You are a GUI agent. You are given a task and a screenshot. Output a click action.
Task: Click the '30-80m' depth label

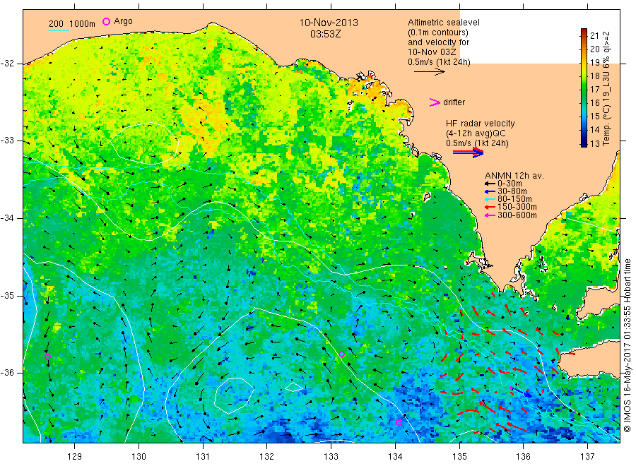[x=512, y=191]
